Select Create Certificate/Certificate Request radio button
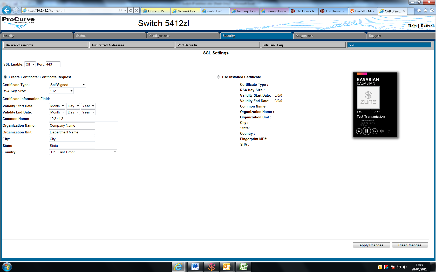This screenshot has height=272, width=436. pyautogui.click(x=5, y=77)
